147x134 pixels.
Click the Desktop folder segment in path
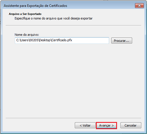[45, 40]
